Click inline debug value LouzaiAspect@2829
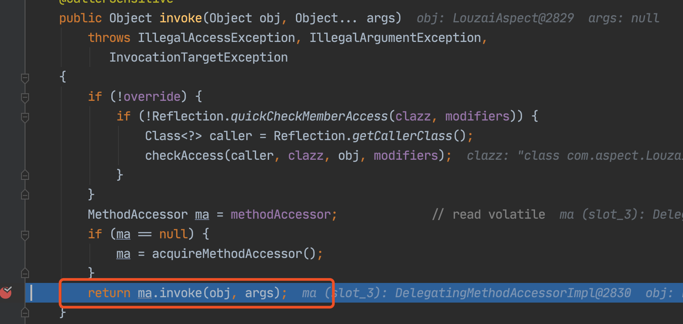Screen dimensions: 683x324 tap(513, 18)
